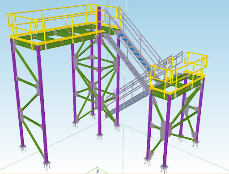Select the magenta dashed rotation-center circle marker
The height and width of the screenshot is (174, 229).
pos(119,95)
